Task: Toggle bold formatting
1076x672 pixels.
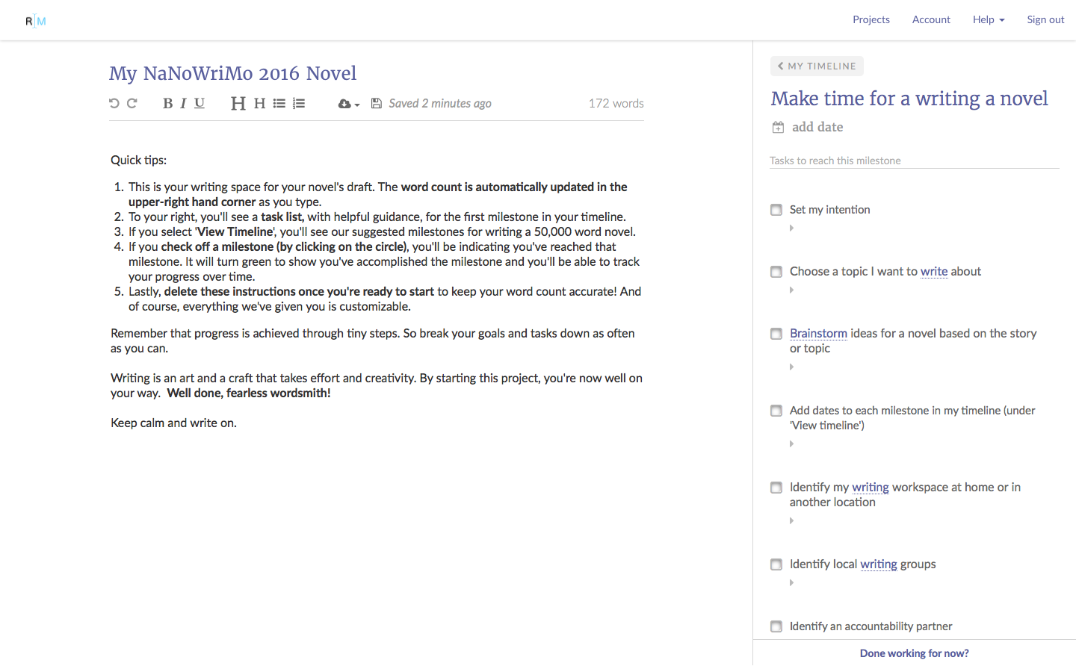Action: (x=167, y=103)
